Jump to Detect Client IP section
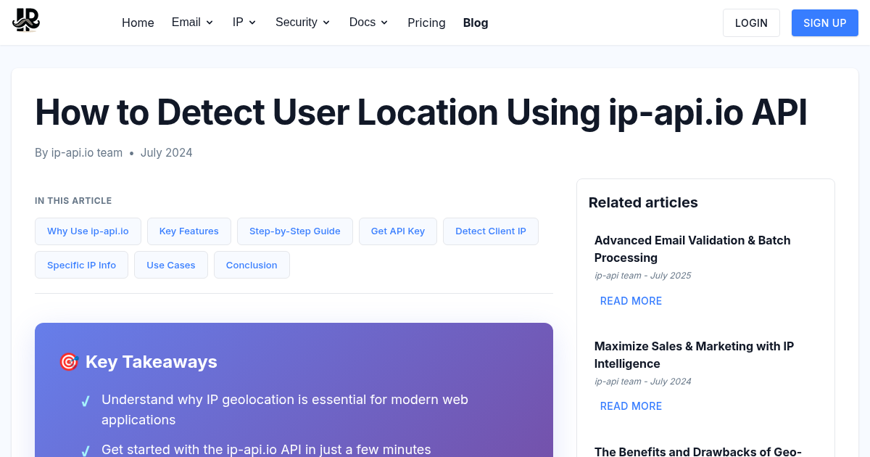The height and width of the screenshot is (457, 870). point(491,231)
